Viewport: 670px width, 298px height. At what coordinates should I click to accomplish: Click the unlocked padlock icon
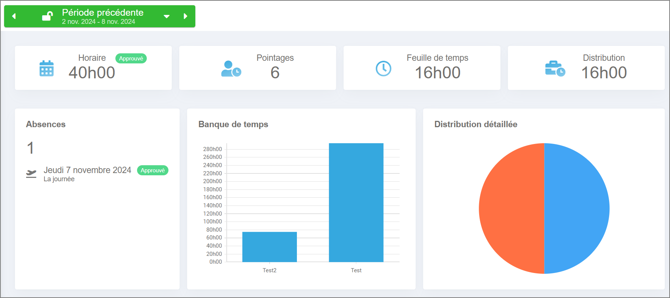[x=47, y=16]
